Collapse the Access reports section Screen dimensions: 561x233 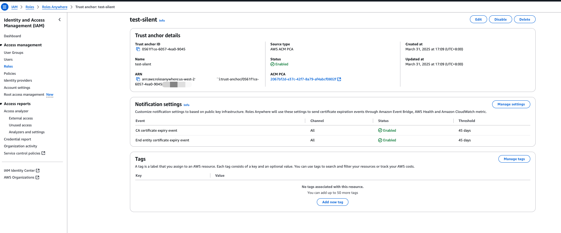click(1, 104)
